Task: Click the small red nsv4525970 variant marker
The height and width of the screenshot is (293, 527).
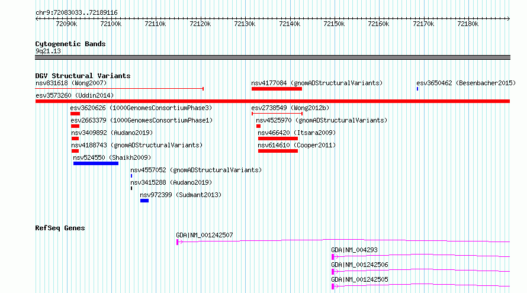Action: click(258, 126)
